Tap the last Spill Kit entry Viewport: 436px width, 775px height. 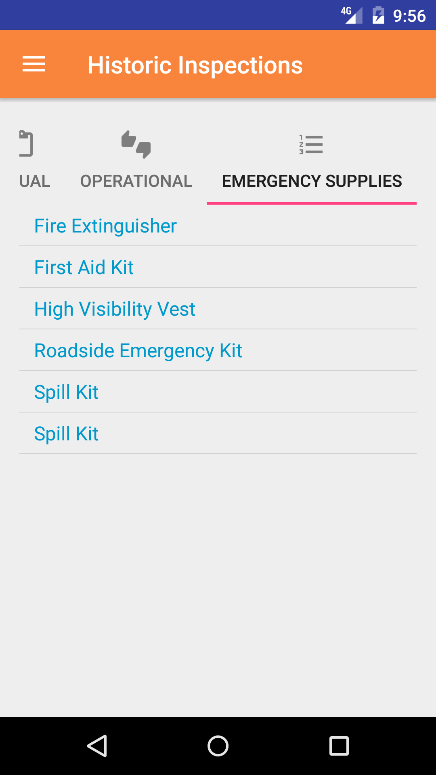pyautogui.click(x=66, y=434)
